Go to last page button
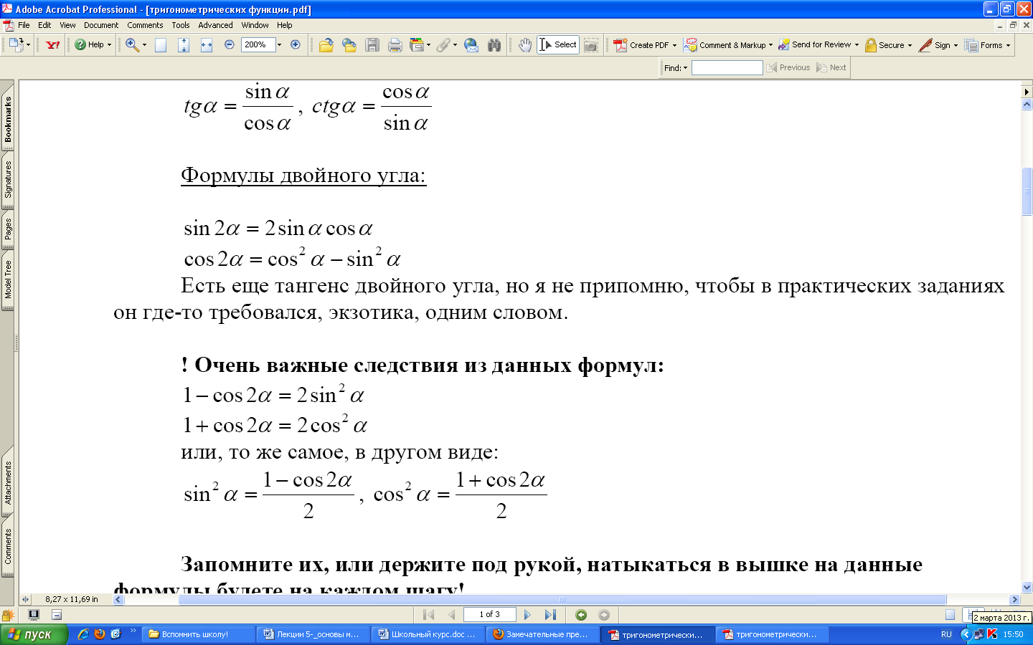The image size is (1033, 645). click(550, 614)
